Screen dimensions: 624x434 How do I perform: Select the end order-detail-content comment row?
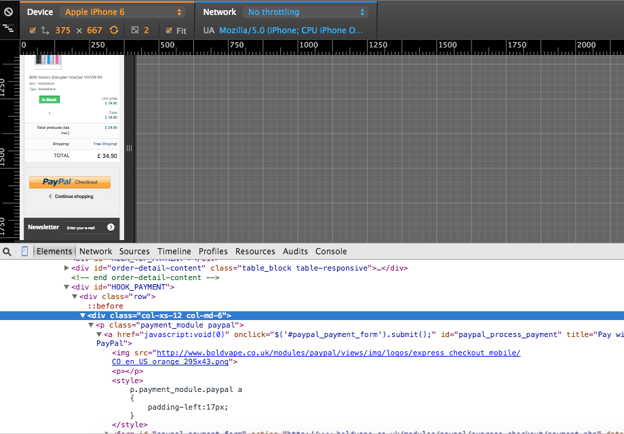[x=145, y=277]
